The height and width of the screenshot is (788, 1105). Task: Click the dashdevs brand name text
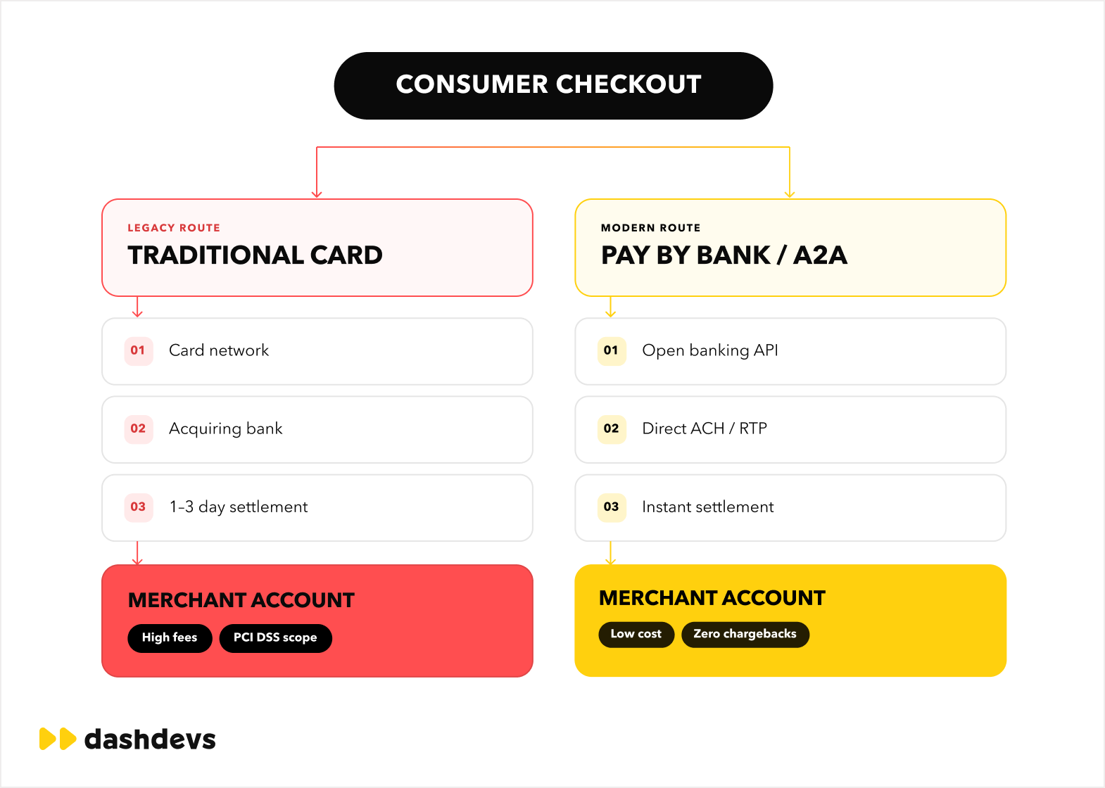pos(150,739)
